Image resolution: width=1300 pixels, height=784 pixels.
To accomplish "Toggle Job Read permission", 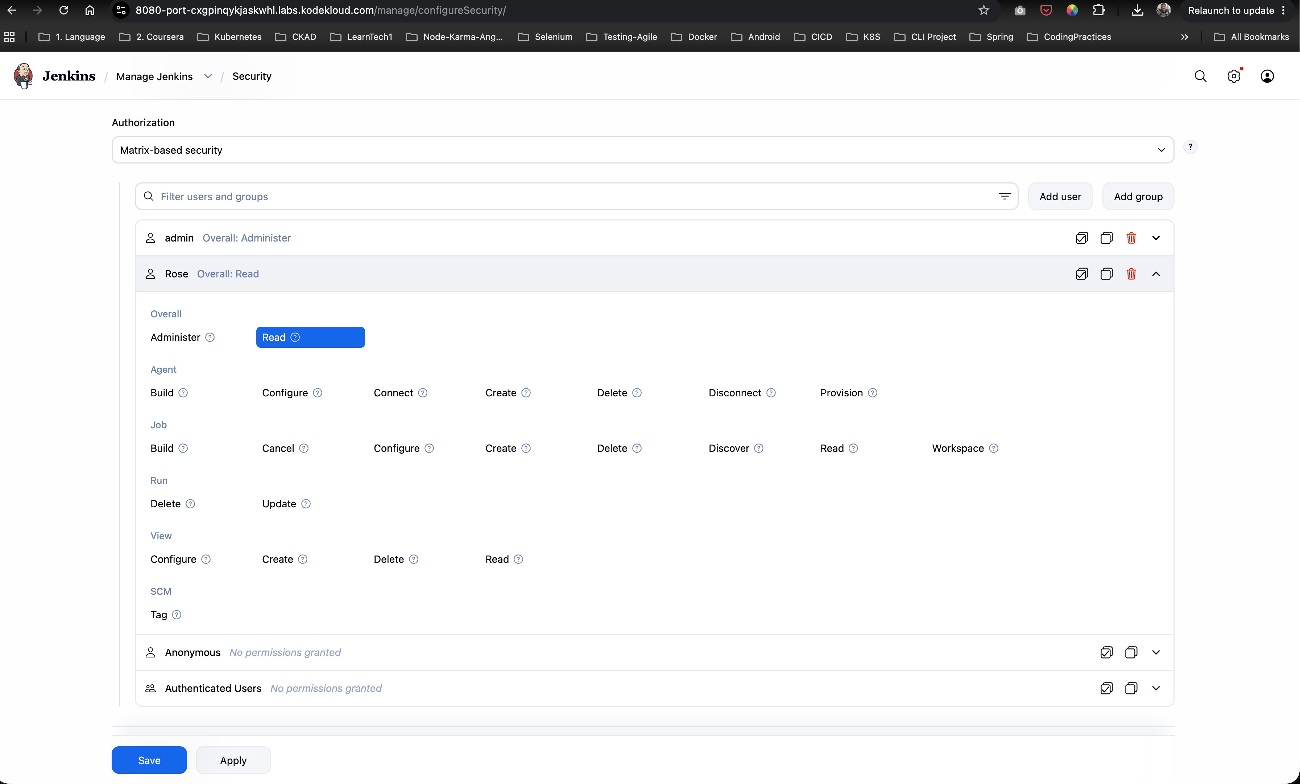I will [832, 449].
